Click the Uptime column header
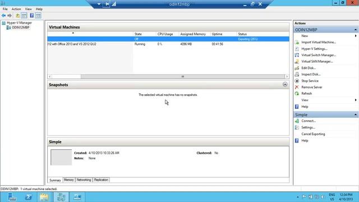 tap(223, 34)
